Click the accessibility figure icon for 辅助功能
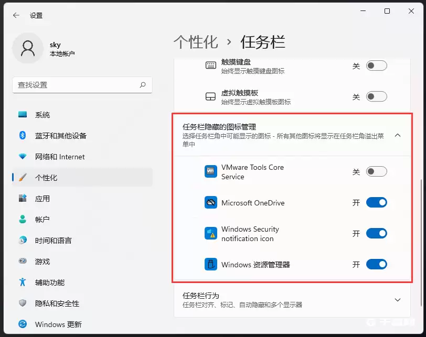The width and height of the screenshot is (426, 337). 23,282
